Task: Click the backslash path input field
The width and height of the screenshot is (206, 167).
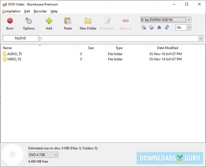Action: pyautogui.click(x=119, y=39)
